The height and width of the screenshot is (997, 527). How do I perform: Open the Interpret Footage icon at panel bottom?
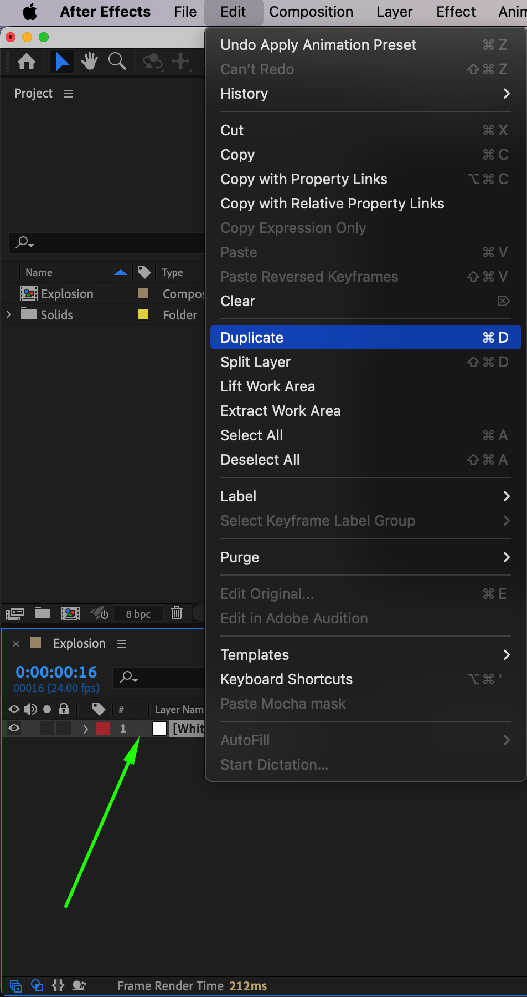(x=15, y=613)
